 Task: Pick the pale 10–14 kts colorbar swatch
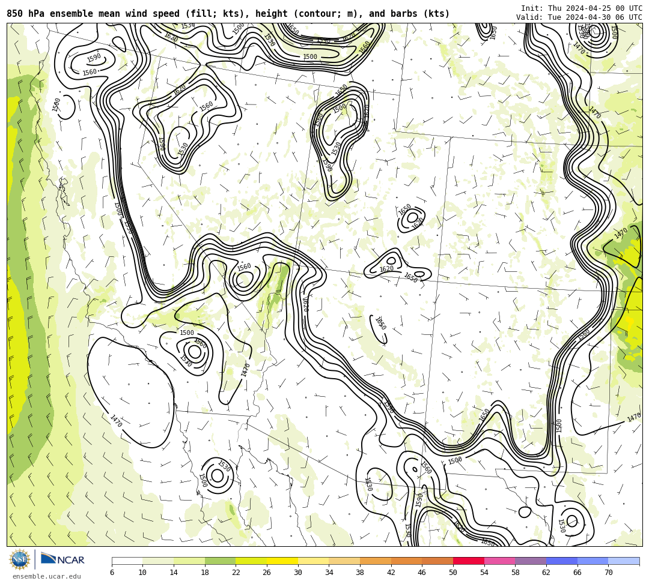(x=158, y=561)
